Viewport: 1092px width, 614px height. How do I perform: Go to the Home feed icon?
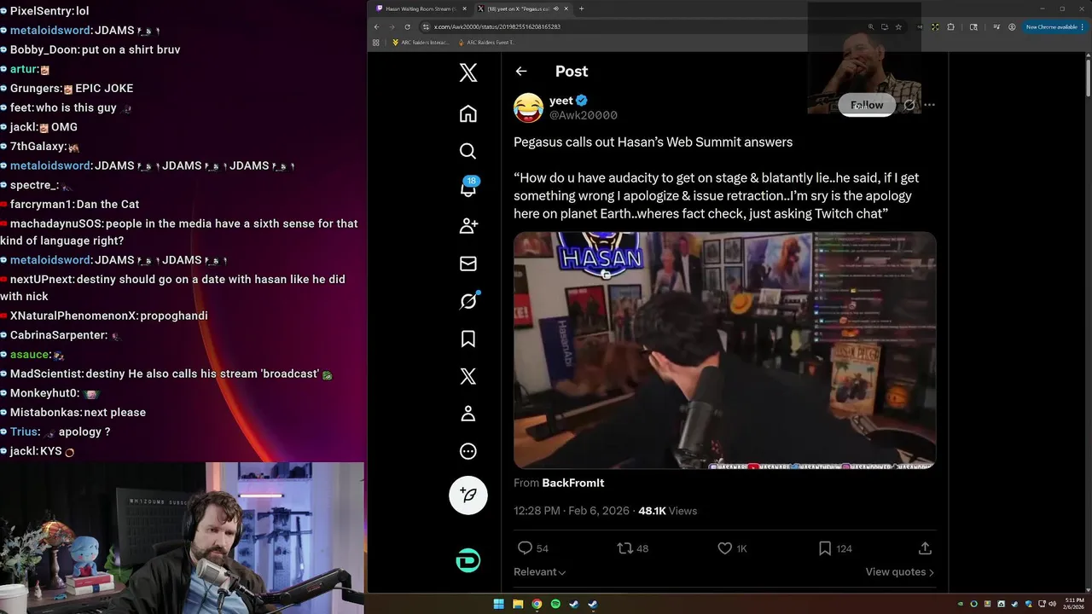[468, 113]
